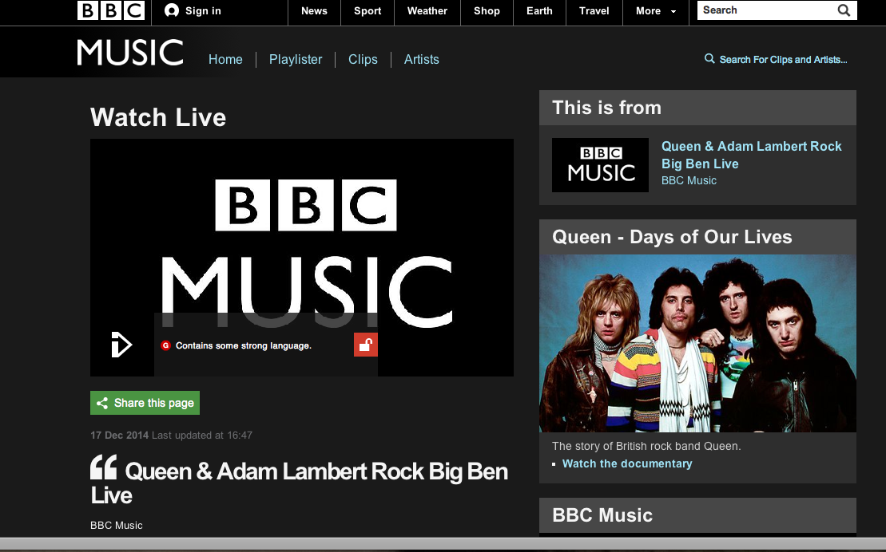This screenshot has height=552, width=886.
Task: Click the story of British rock band text
Action: pos(646,446)
